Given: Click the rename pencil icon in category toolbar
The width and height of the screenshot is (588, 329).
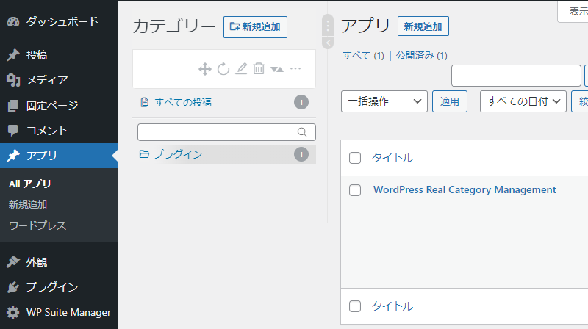Looking at the screenshot, I should tap(241, 68).
